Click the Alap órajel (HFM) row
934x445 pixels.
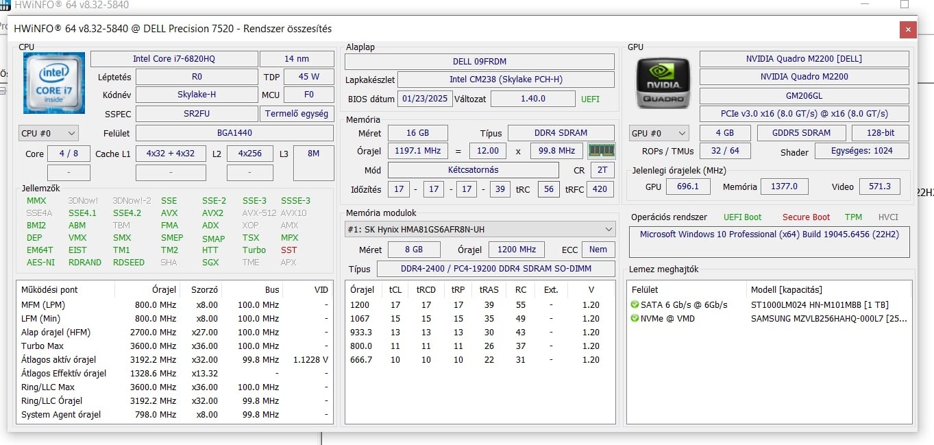tap(175, 332)
